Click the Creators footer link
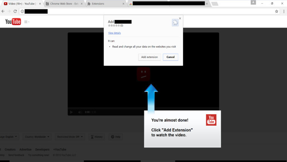 (x=10, y=150)
